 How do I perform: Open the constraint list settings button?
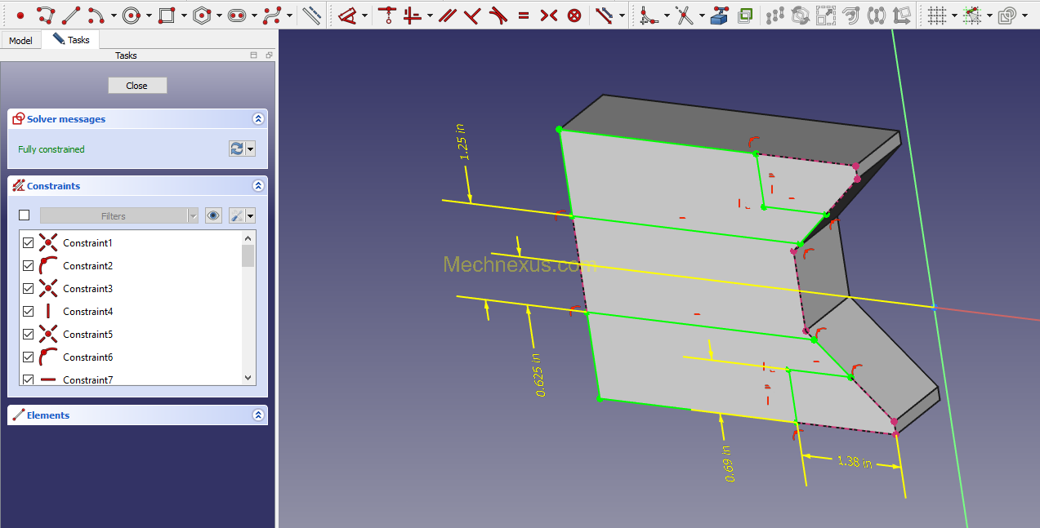243,215
